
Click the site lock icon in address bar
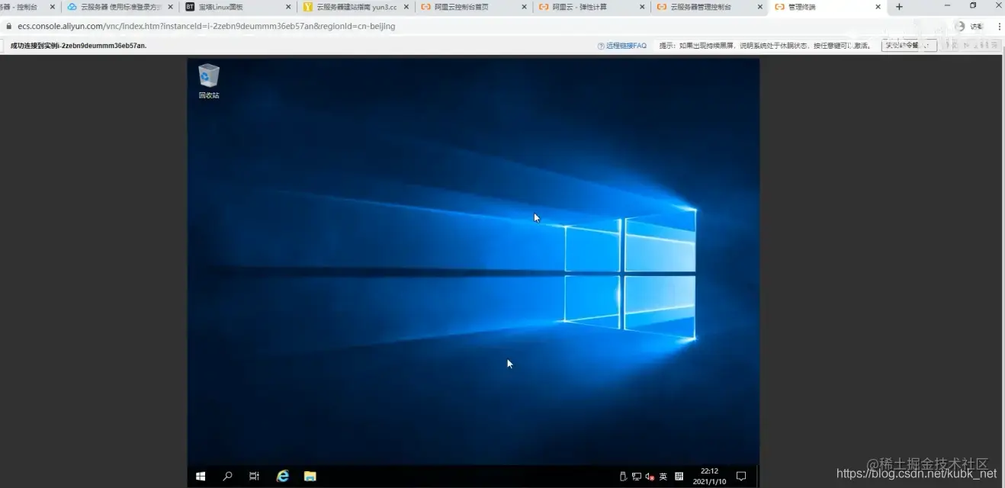[x=9, y=26]
